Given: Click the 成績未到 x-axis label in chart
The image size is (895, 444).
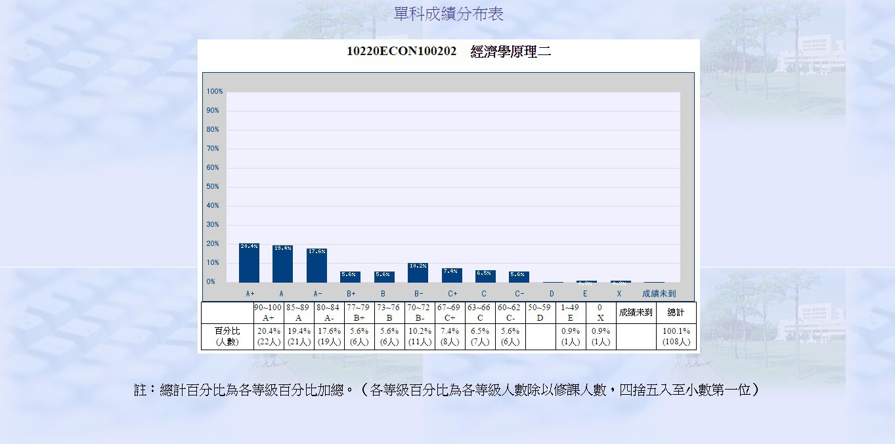Looking at the screenshot, I should (x=659, y=294).
